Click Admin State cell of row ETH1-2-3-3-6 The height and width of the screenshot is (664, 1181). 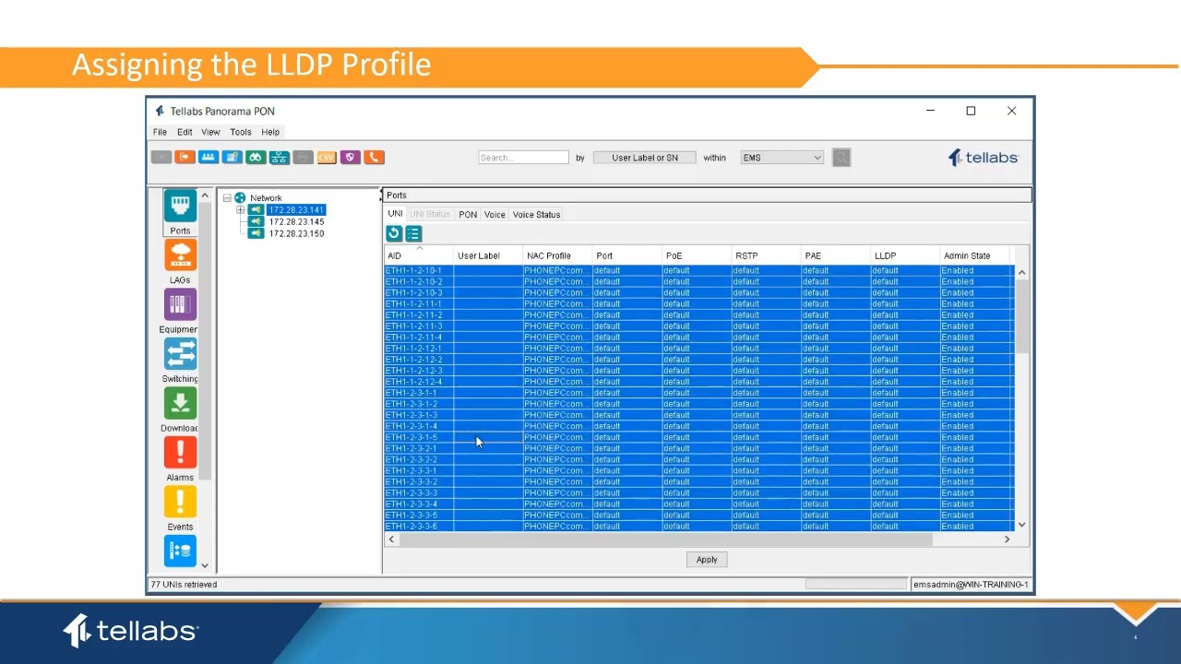[976, 527]
